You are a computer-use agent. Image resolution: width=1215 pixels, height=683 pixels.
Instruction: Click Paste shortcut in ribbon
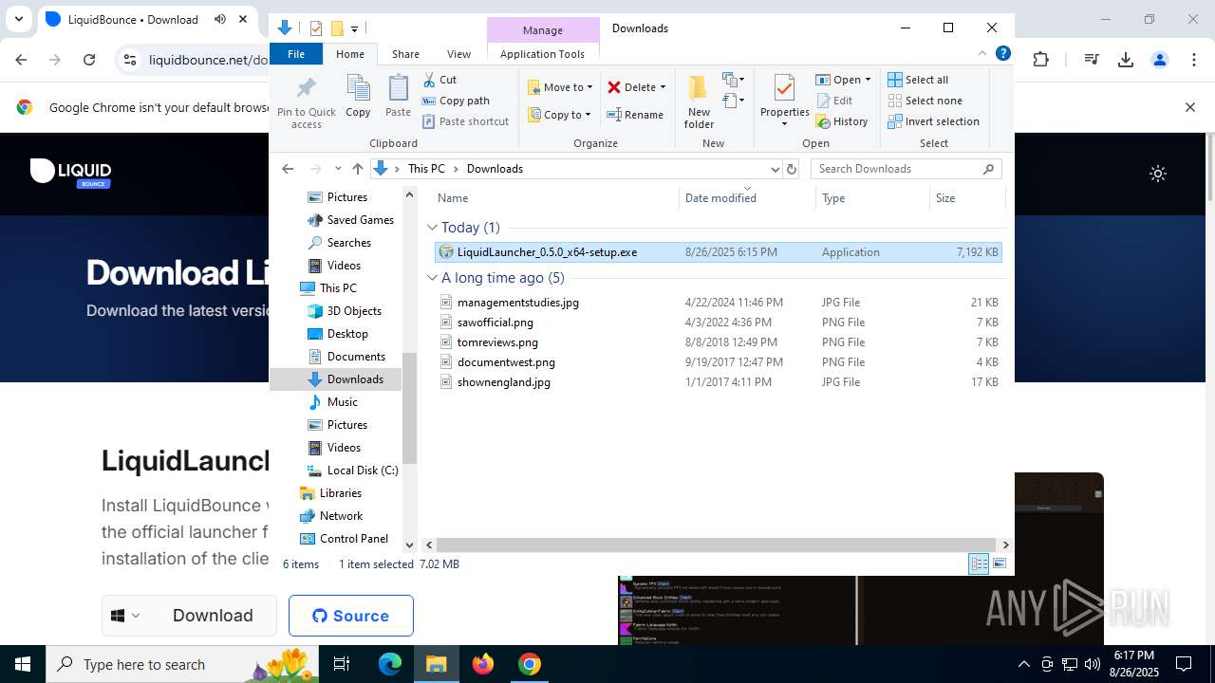[465, 121]
